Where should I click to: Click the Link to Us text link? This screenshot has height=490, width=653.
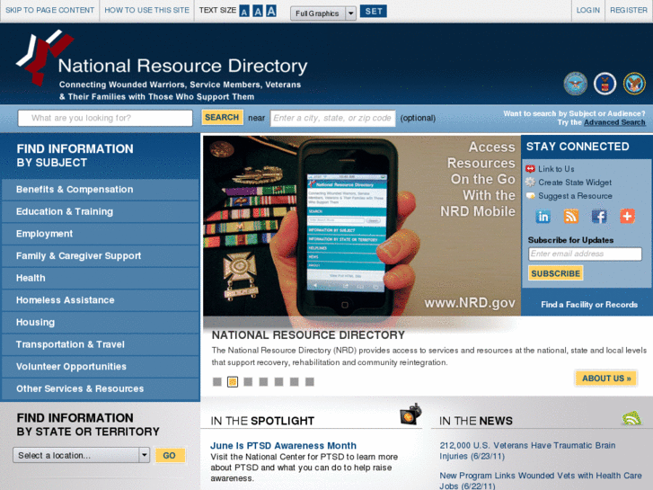(556, 169)
